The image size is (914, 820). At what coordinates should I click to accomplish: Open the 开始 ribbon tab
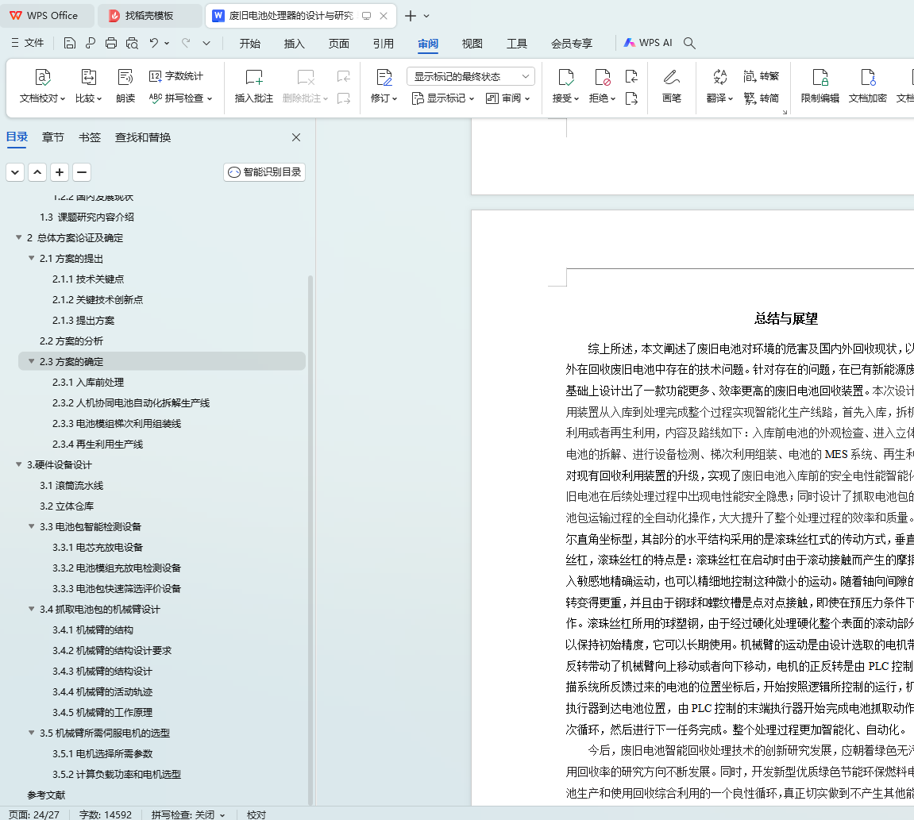(249, 43)
